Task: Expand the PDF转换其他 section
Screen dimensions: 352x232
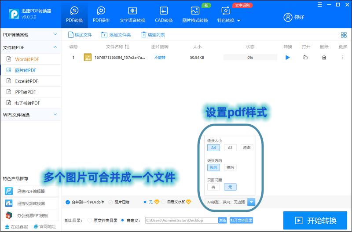Action: point(30,35)
